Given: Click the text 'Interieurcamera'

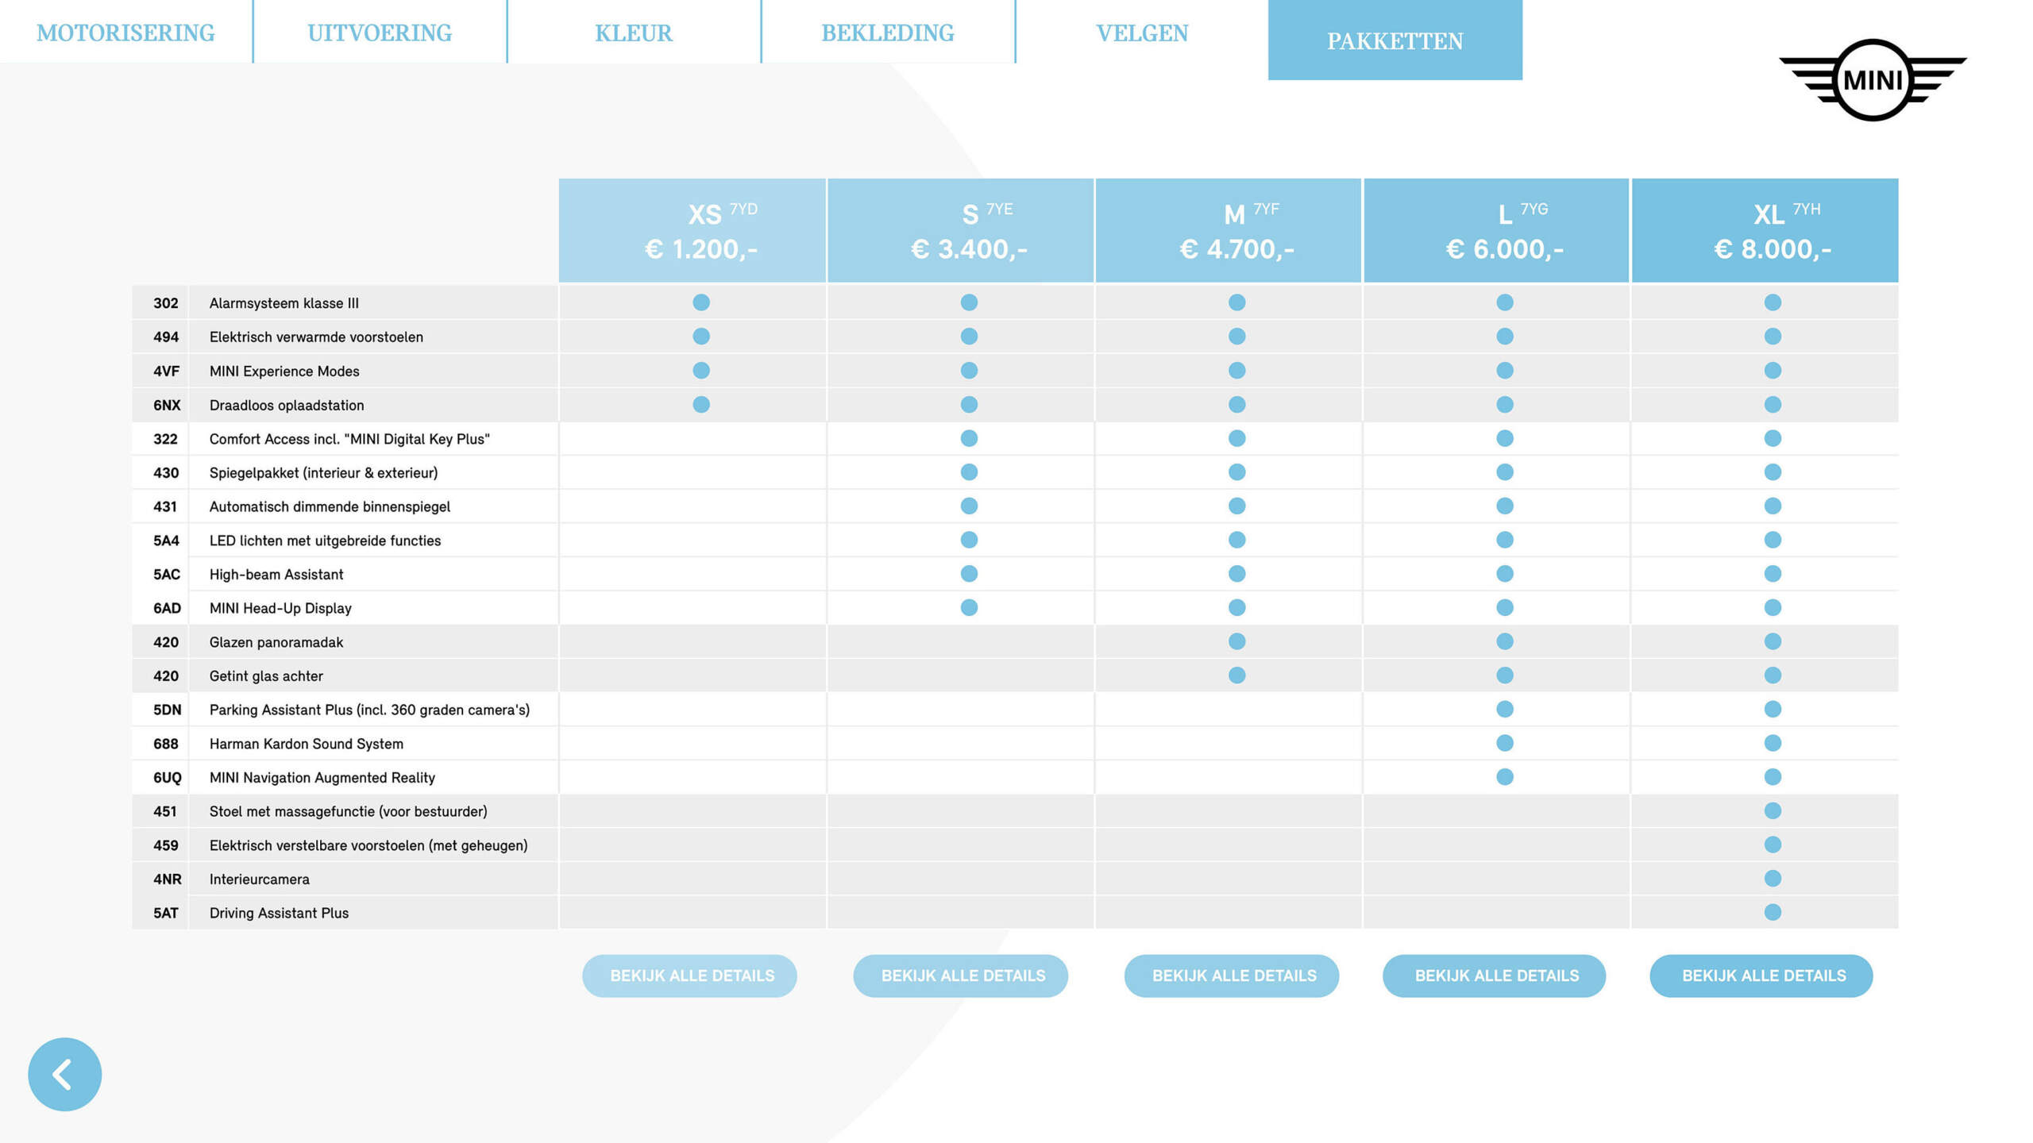Looking at the screenshot, I should [x=260, y=879].
